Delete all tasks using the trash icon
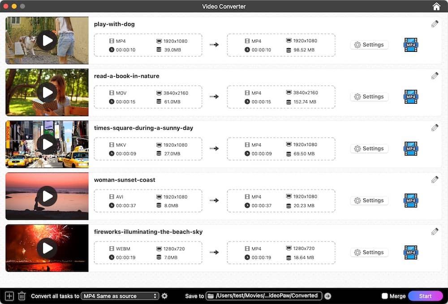448x304 pixels. [22, 296]
